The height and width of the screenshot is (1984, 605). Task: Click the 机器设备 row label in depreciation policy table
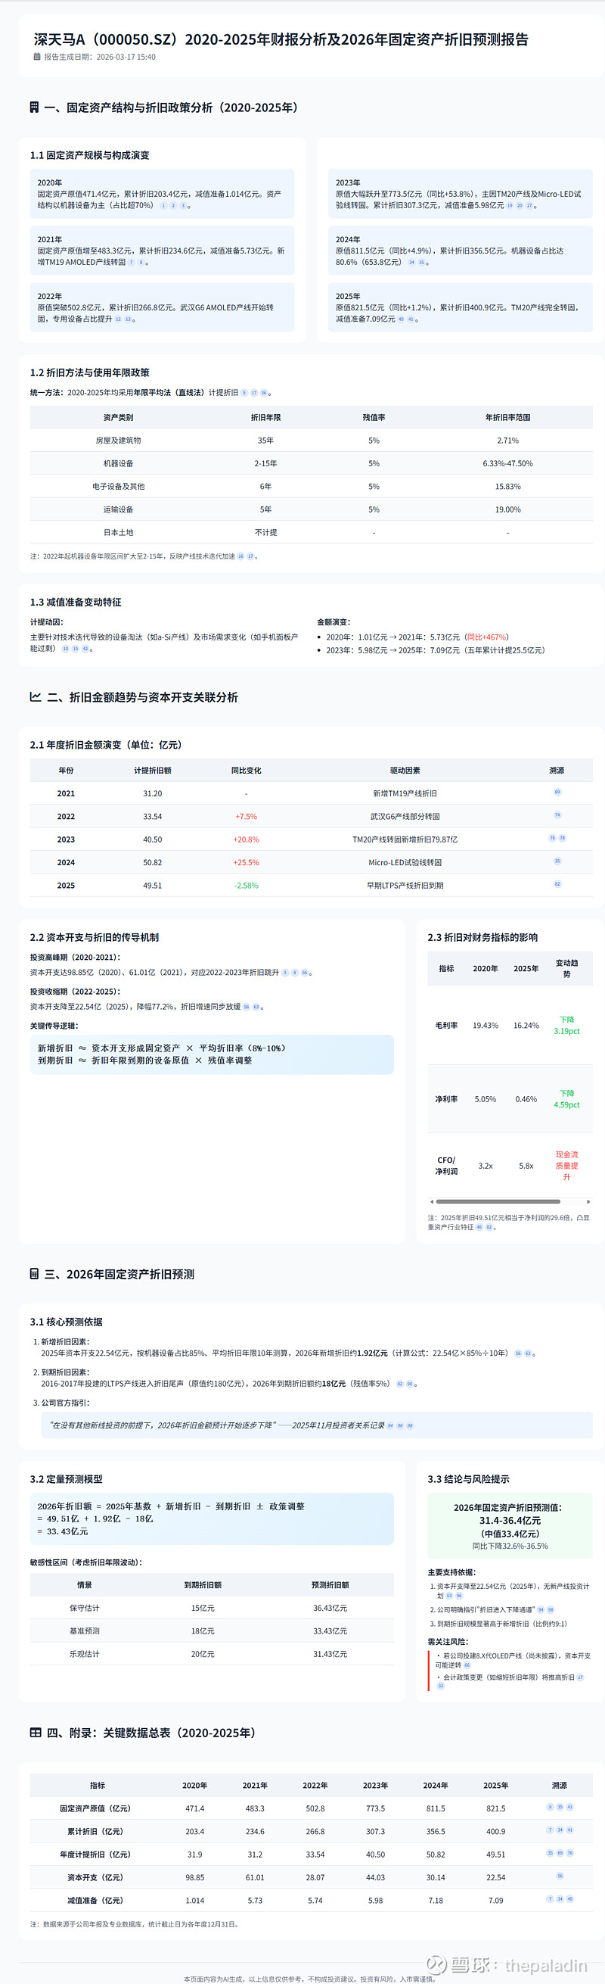click(119, 464)
